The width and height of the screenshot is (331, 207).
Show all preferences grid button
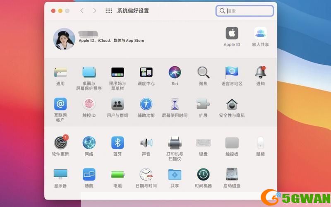tap(109, 11)
